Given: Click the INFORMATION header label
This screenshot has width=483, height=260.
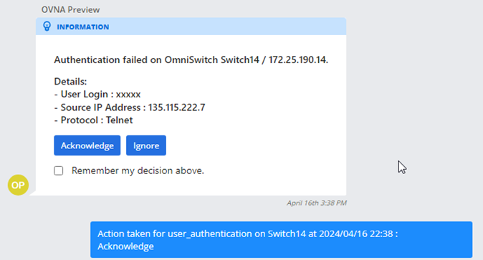Looking at the screenshot, I should 83,27.
